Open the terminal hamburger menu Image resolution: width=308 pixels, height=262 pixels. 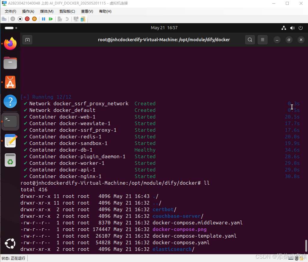click(x=262, y=40)
